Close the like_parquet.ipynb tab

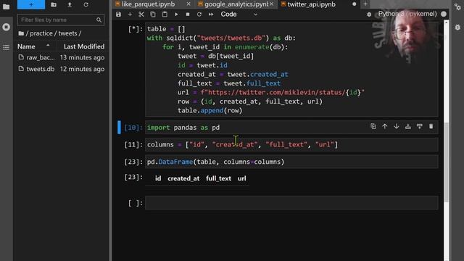point(188,4)
